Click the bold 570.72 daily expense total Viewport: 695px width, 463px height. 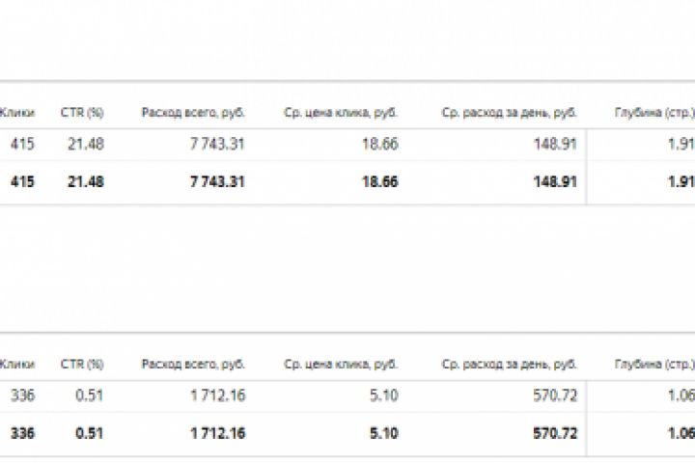[555, 433]
